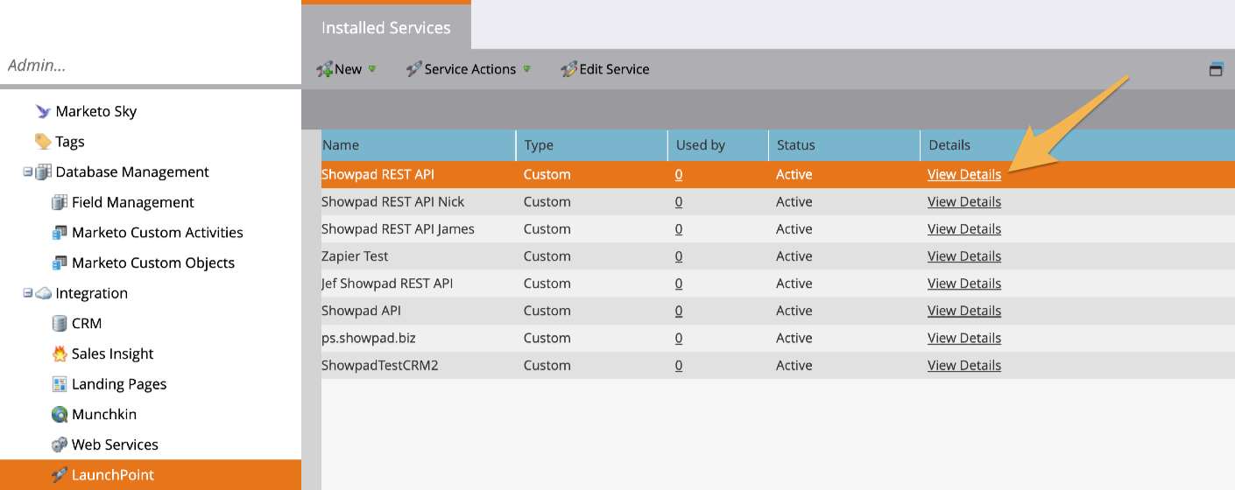Click the highlighted Showpad REST API name
The width and height of the screenshot is (1235, 490).
[378, 174]
